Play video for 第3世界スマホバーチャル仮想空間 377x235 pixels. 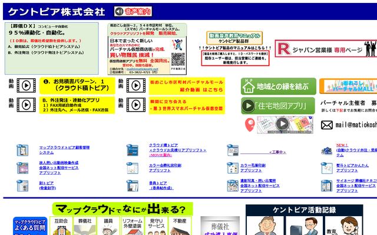click(x=136, y=105)
